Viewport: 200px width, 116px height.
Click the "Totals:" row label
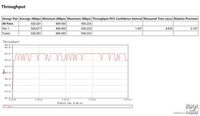pos(6,33)
